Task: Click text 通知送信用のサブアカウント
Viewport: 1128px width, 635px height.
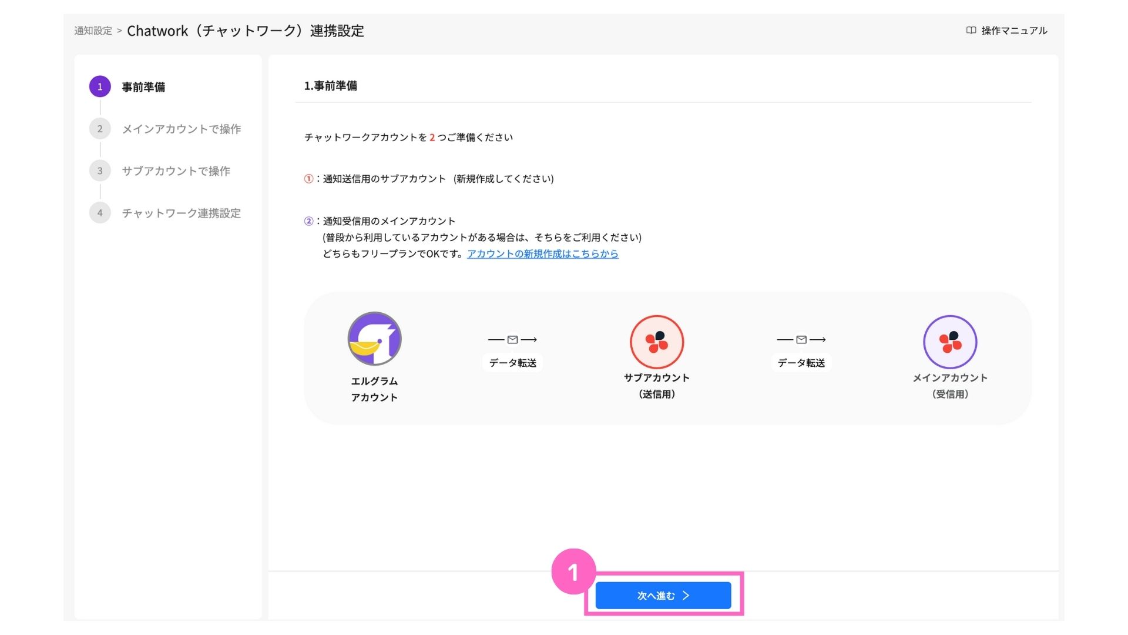Action: (384, 179)
